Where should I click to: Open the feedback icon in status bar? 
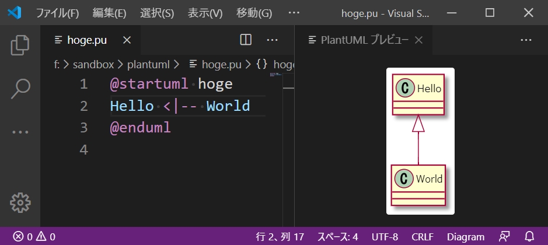pyautogui.click(x=504, y=237)
